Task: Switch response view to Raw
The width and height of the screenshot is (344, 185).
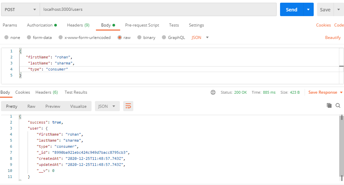Action: 31,106
